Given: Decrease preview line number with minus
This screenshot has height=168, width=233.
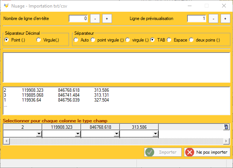Looking at the screenshot, I should (x=213, y=18).
